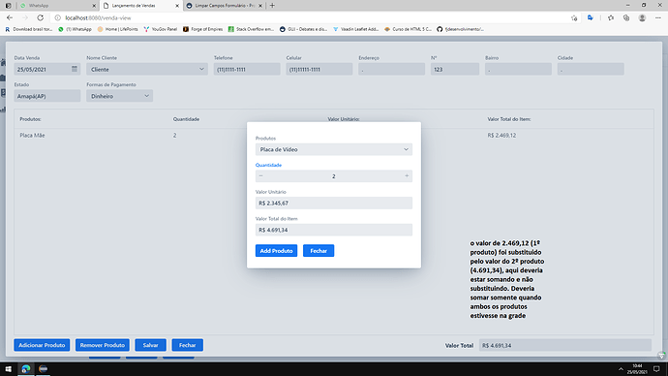Switch to Limpar Campos Formulário tab
Image resolution: width=668 pixels, height=376 pixels.
[x=225, y=6]
